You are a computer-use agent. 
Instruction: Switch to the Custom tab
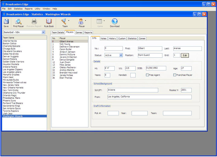pyautogui.click(x=122, y=38)
